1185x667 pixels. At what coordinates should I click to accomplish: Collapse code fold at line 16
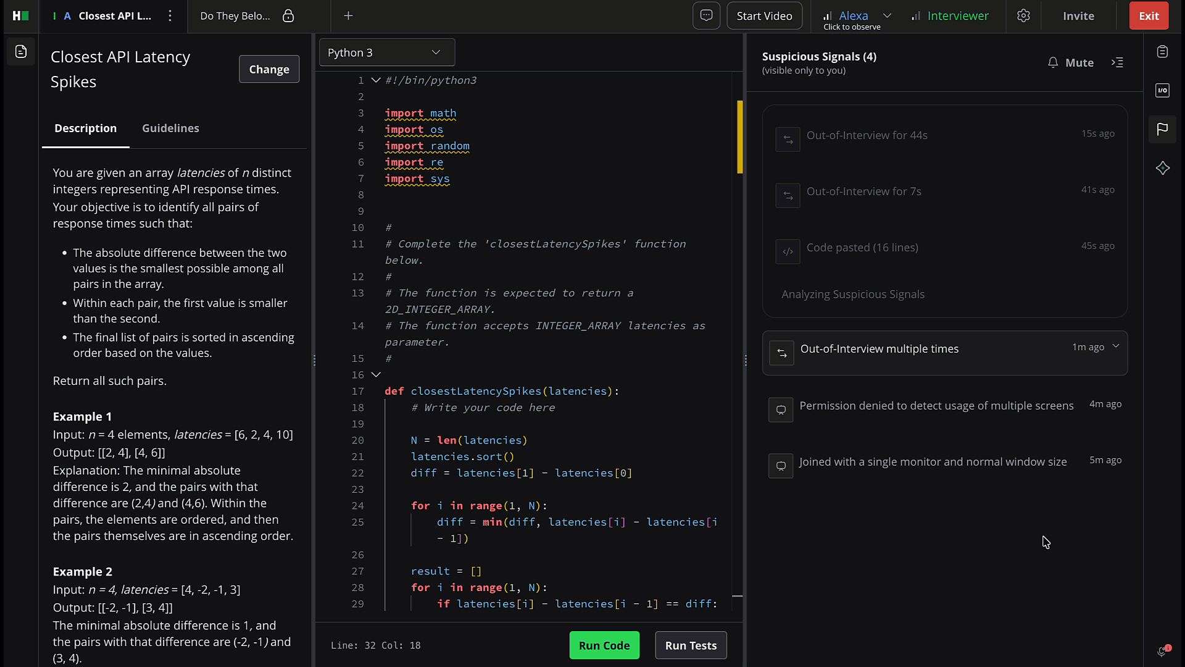(376, 375)
